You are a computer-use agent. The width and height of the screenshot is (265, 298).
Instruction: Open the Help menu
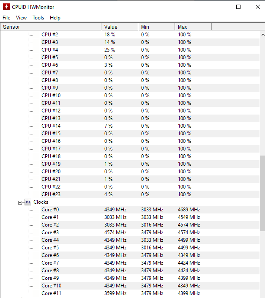click(x=55, y=18)
